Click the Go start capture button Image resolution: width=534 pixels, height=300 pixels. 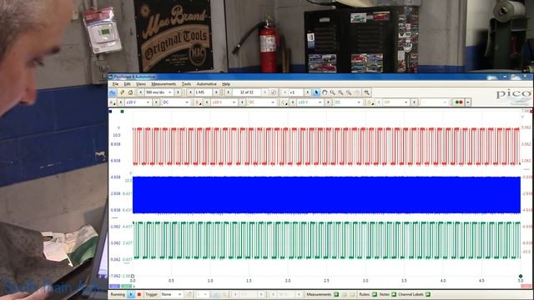tap(131, 294)
